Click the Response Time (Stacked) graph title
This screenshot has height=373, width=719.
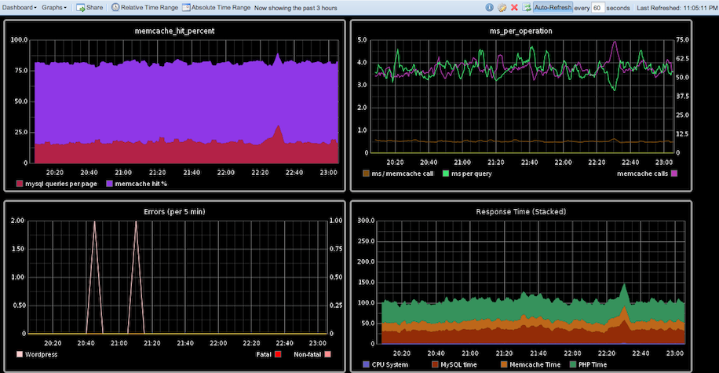521,211
